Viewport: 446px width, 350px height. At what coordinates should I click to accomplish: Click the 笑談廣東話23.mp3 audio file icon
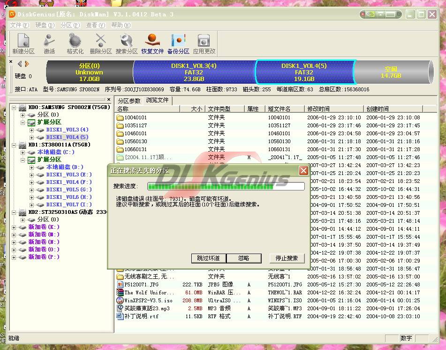[120, 308]
